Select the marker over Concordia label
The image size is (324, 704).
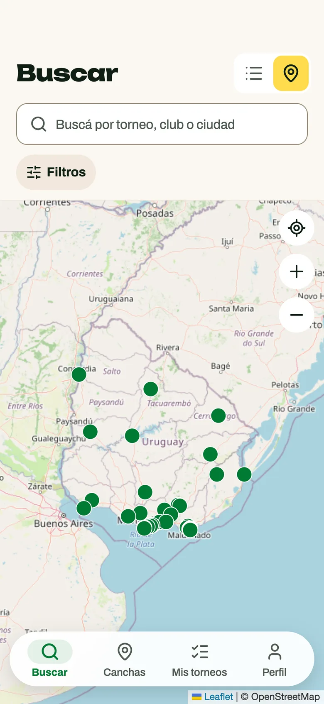(79, 374)
